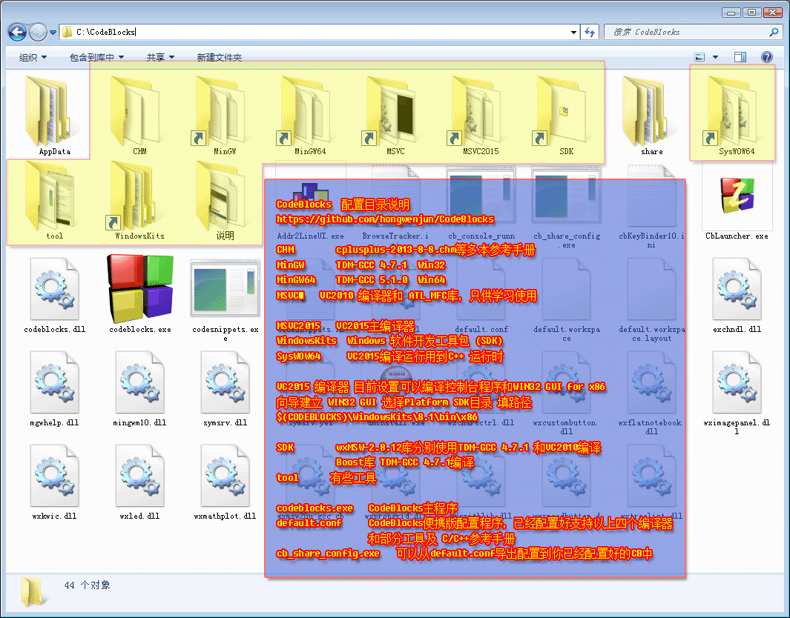Click 新建文件夹 button

(x=219, y=57)
